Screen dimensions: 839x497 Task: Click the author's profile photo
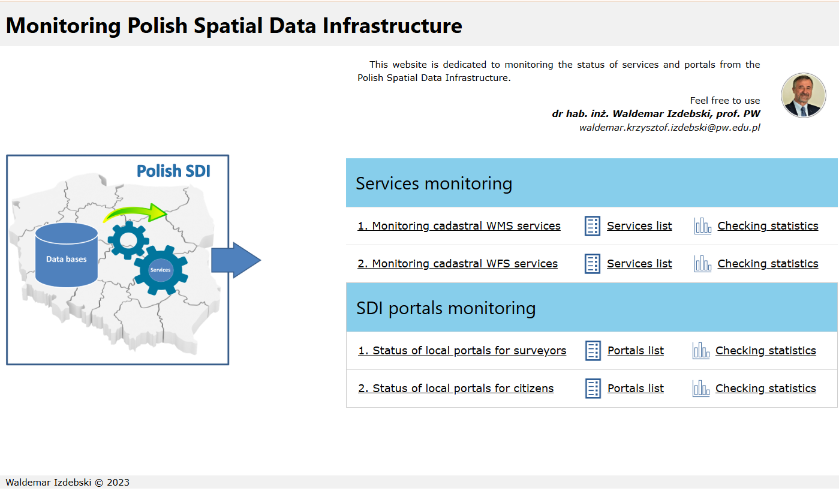(x=804, y=95)
